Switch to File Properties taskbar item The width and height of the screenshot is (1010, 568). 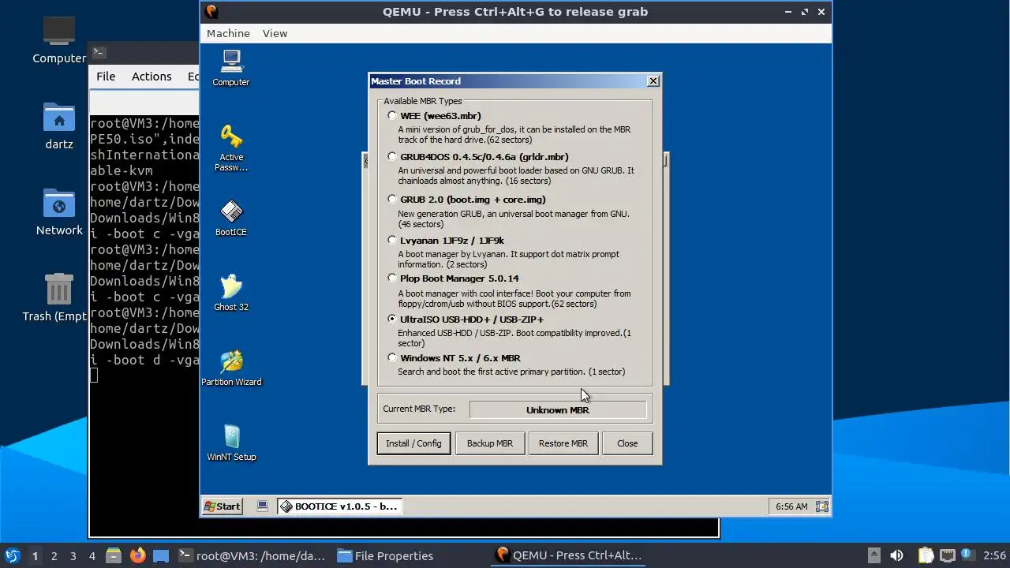(385, 556)
